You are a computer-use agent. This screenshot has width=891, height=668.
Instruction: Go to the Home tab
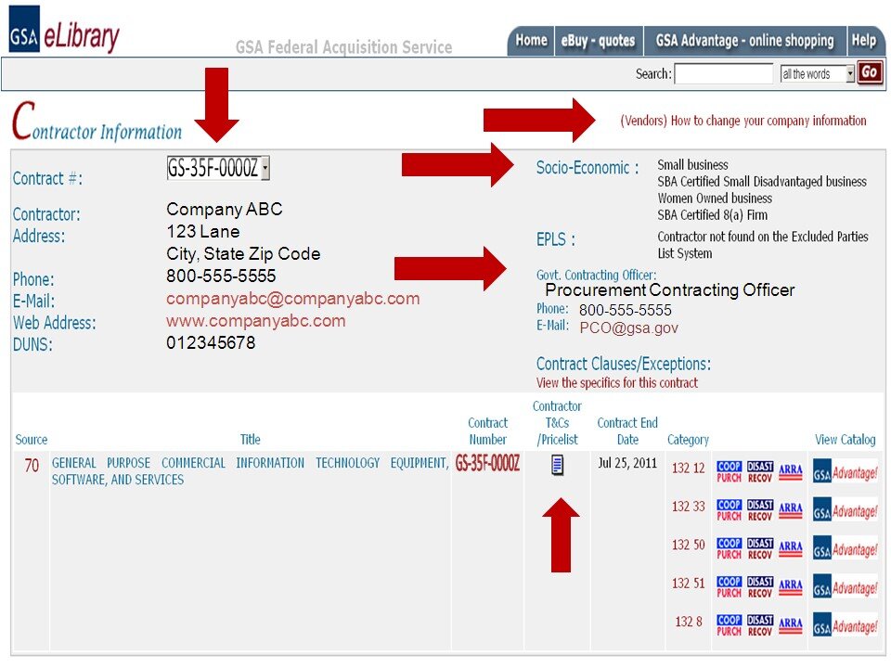tap(531, 41)
